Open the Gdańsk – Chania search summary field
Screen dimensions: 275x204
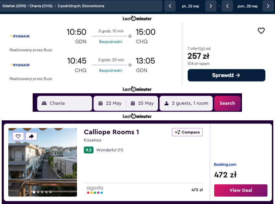pos(81,6)
